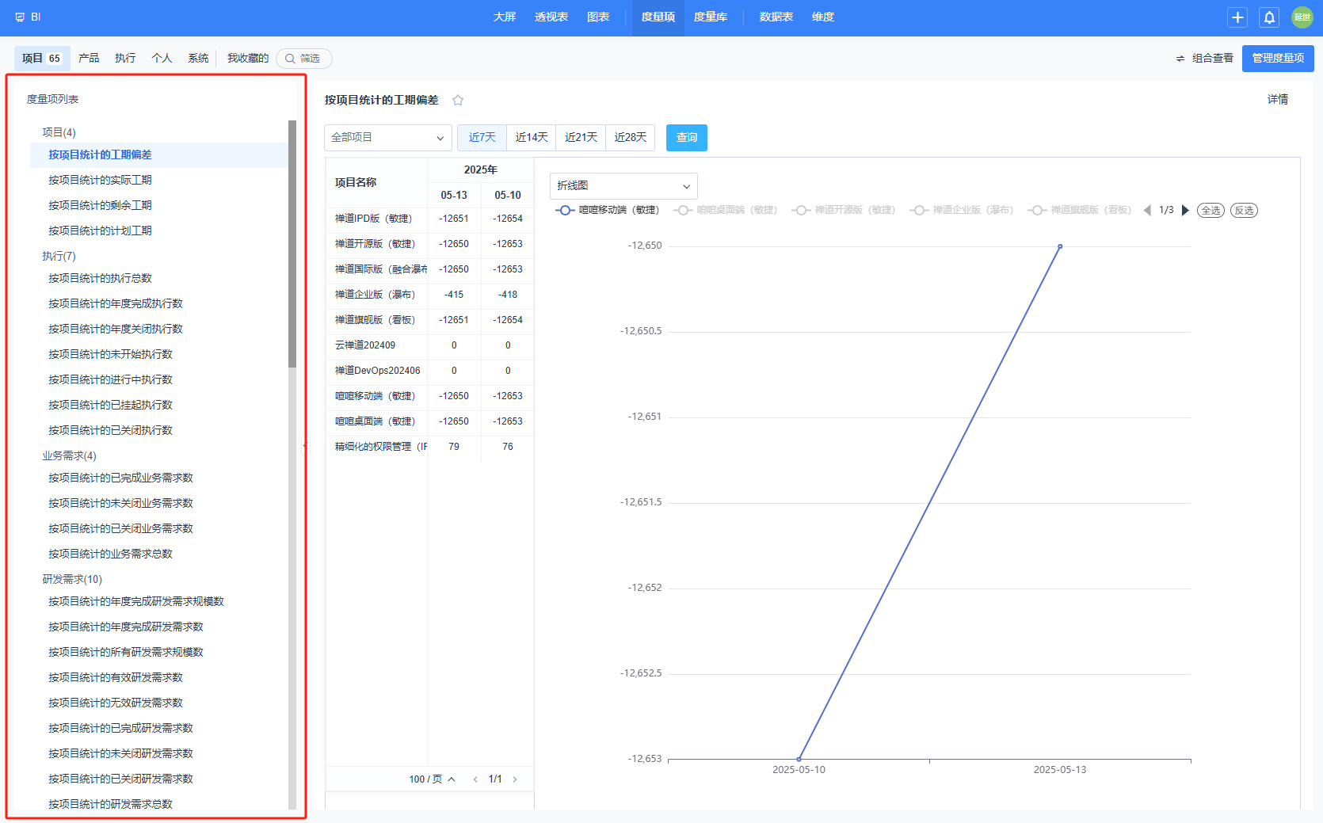Click the 管理度量项 button
1323x823 pixels.
click(x=1277, y=59)
